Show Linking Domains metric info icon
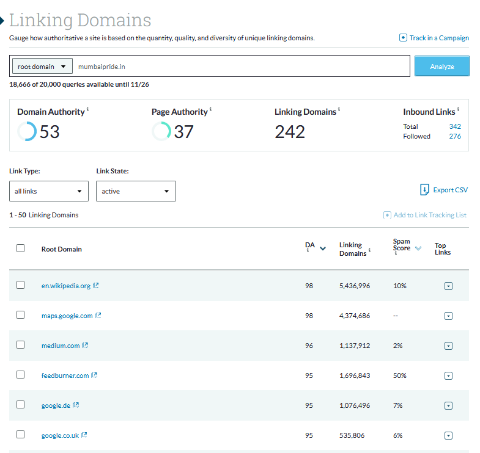480x453 pixels. (339, 109)
